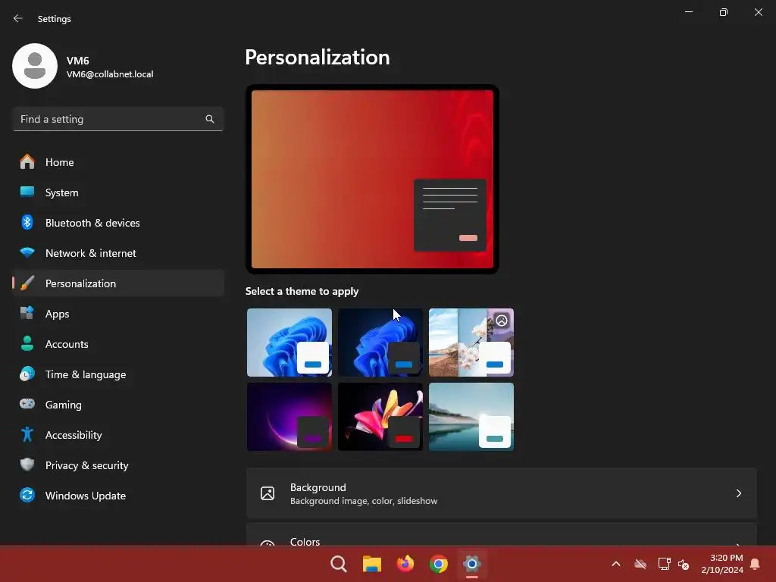Click the Accessibility figure icon
Image resolution: width=776 pixels, height=582 pixels.
tap(27, 434)
